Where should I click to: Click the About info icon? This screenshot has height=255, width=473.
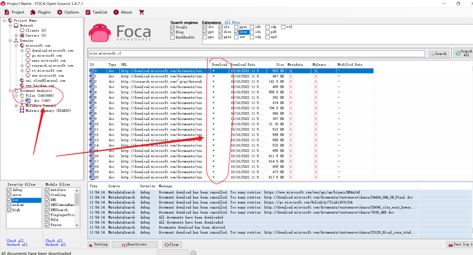pyautogui.click(x=116, y=12)
